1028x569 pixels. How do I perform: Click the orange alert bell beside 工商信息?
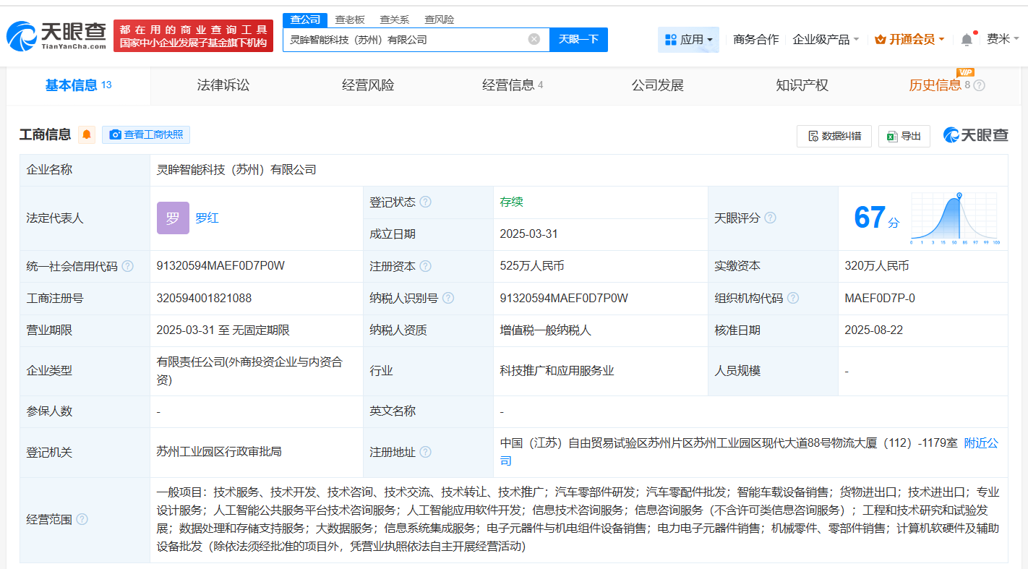click(x=87, y=134)
